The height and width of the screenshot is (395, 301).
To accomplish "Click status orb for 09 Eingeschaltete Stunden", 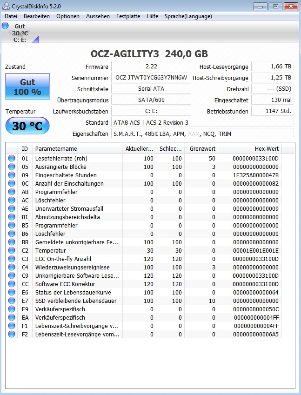I will point(12,175).
